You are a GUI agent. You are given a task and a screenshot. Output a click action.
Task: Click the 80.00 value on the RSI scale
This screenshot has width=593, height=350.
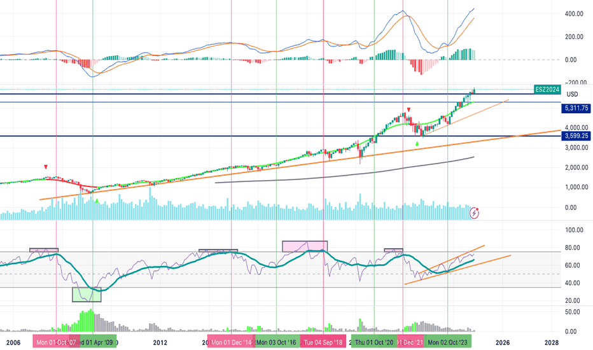tap(572, 248)
